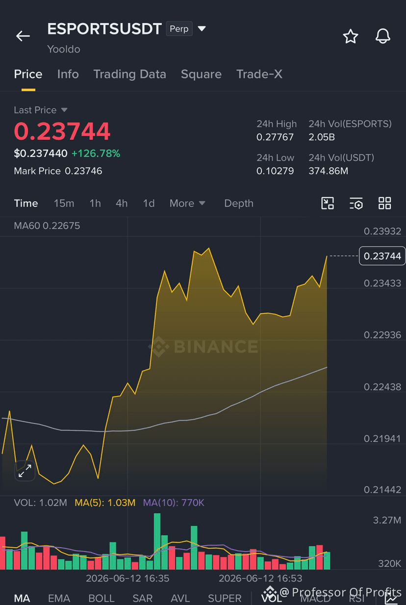Click the 24h High value 0.27767
406x605 pixels.
pyautogui.click(x=275, y=137)
